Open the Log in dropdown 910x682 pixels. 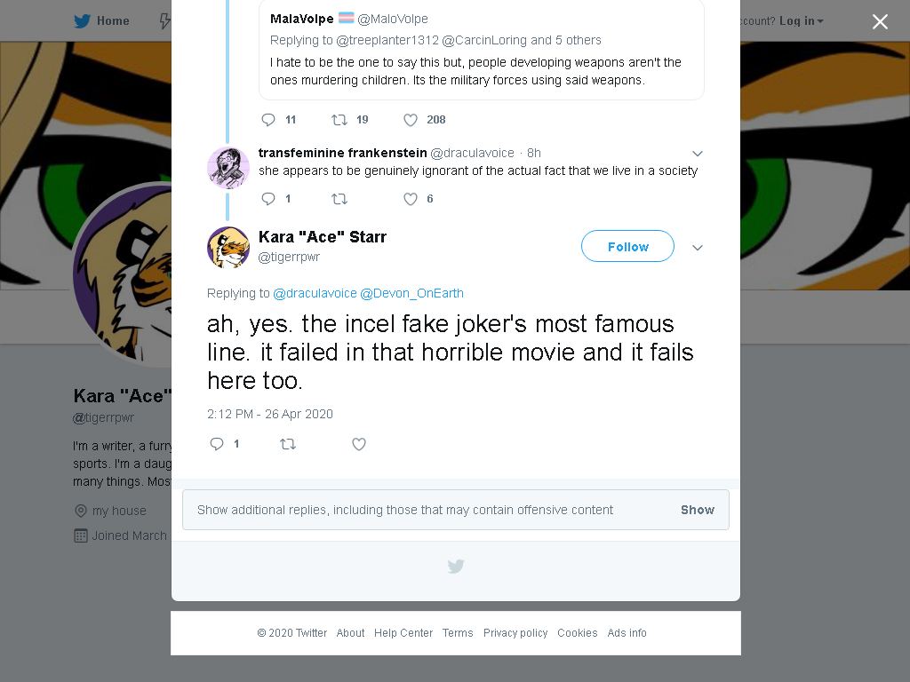pos(801,21)
